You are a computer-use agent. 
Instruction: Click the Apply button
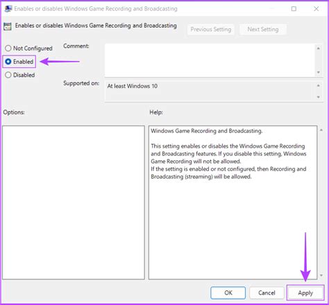[x=305, y=293]
